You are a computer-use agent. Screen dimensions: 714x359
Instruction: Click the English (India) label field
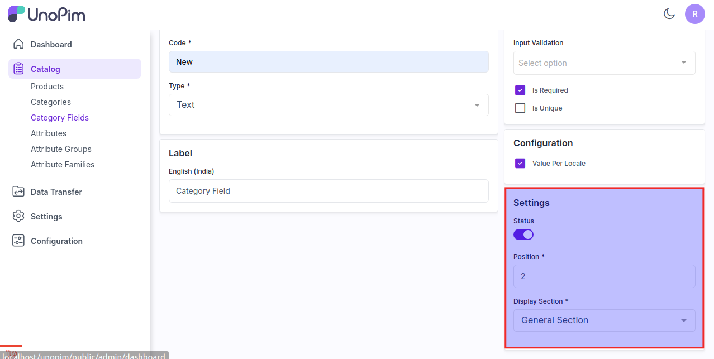coord(329,191)
